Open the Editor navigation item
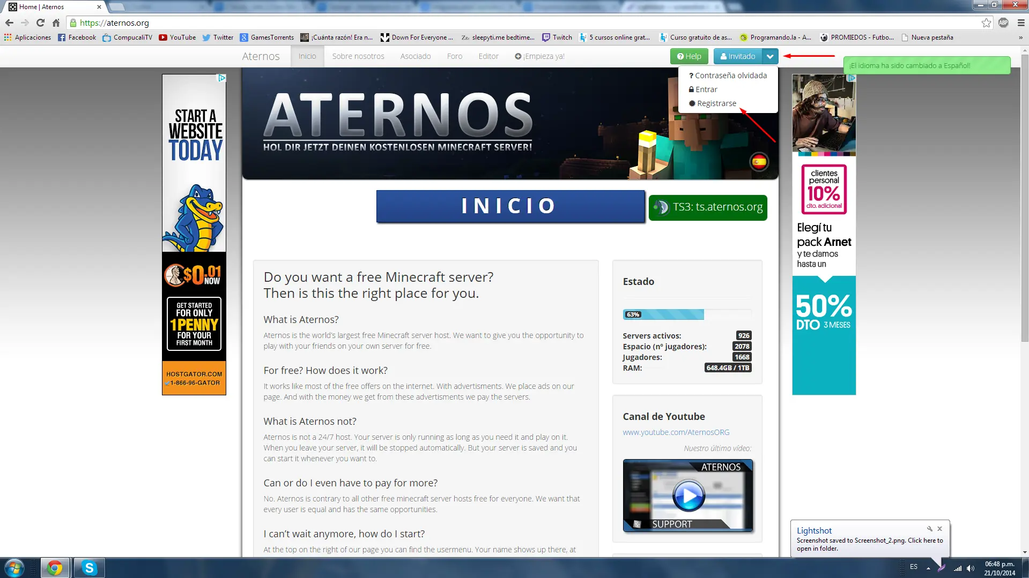This screenshot has width=1029, height=578. click(488, 56)
